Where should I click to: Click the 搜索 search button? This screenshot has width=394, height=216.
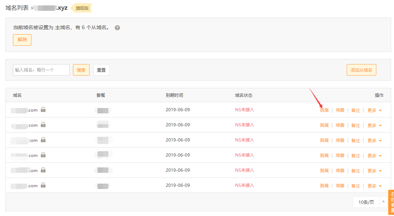click(x=81, y=70)
